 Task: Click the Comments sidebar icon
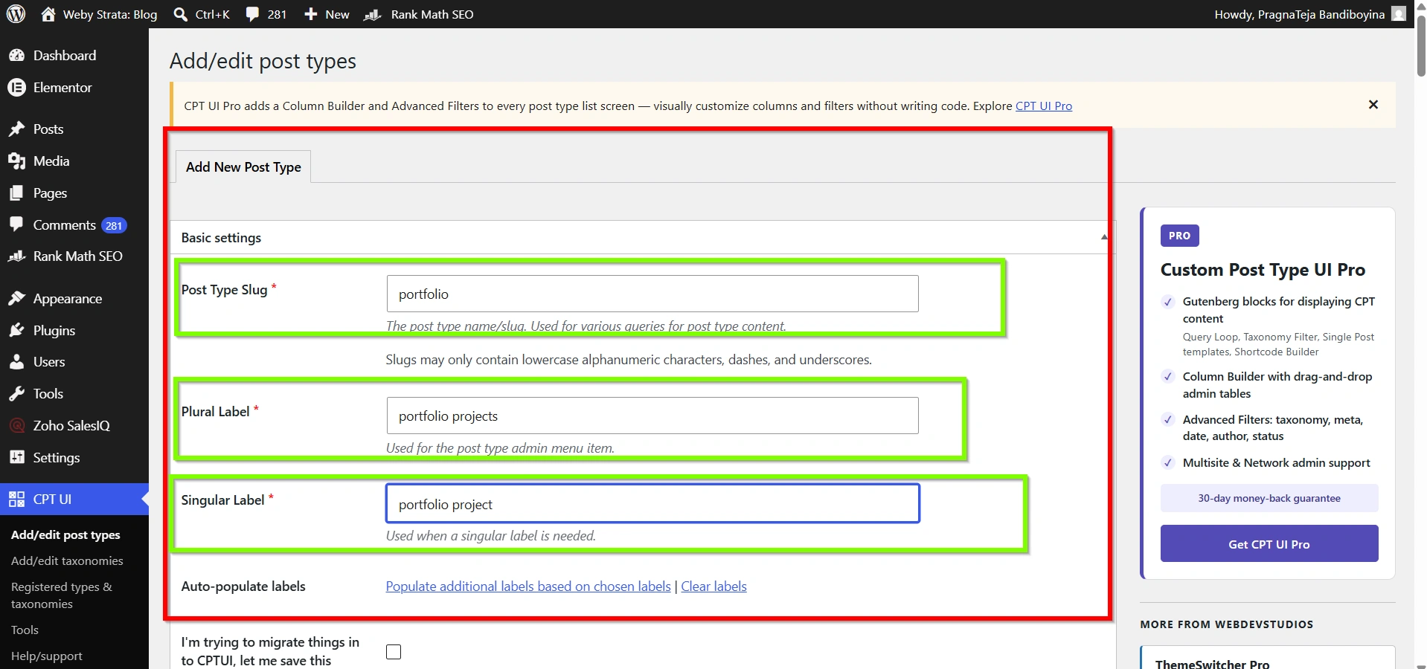coord(16,224)
